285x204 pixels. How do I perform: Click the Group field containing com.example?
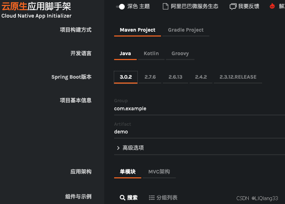pyautogui.click(x=199, y=109)
